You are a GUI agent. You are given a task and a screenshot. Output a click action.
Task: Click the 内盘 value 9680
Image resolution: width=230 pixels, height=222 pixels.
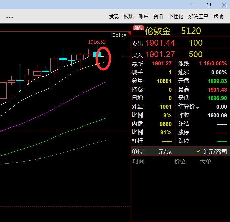point(166,124)
